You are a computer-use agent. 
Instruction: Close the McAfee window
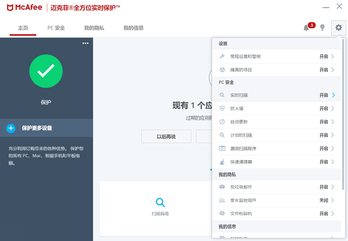point(339,6)
